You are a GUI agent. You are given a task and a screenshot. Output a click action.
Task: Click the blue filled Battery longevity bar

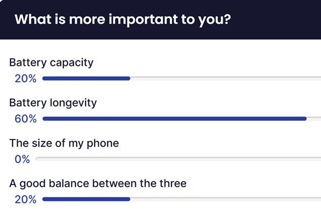174,119
